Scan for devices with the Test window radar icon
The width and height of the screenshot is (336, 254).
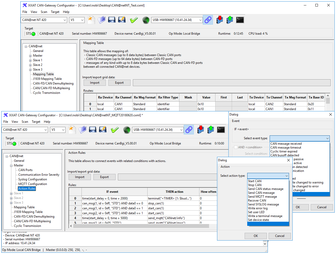(146, 20)
